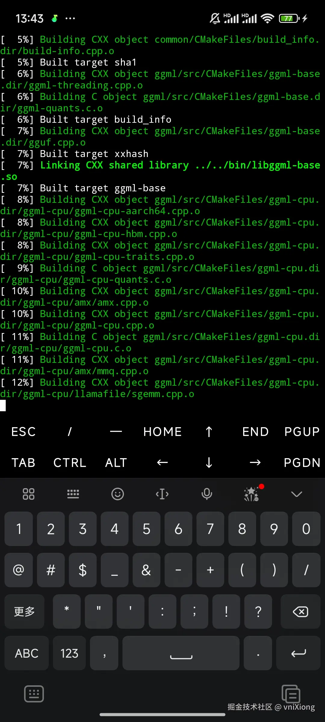Image resolution: width=325 pixels, height=722 pixels.
Task: Toggle the CTRL modifier key
Action: (x=70, y=463)
